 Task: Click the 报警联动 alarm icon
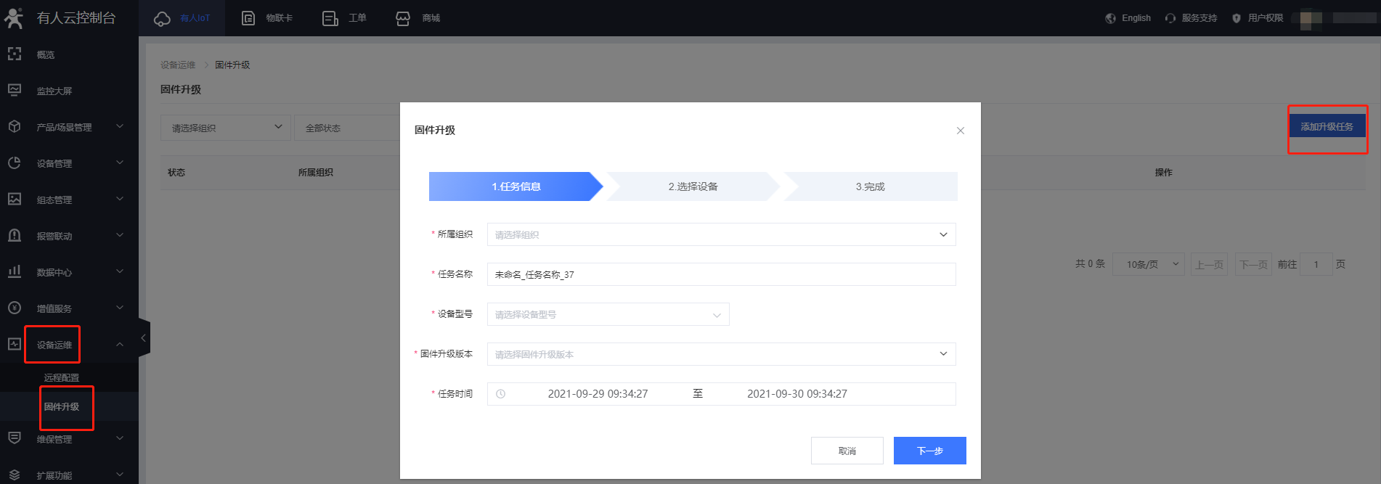(x=15, y=235)
